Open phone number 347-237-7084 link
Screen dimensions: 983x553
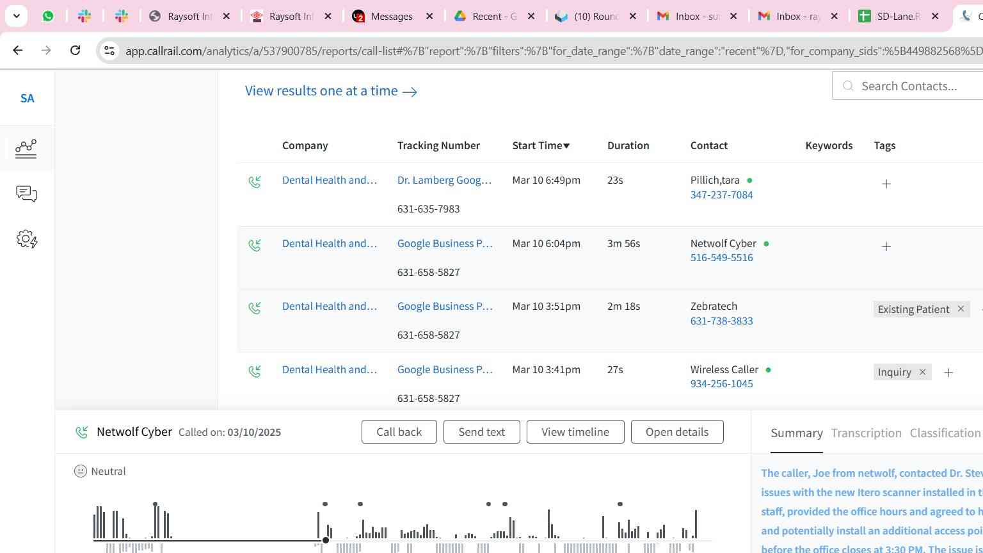[x=721, y=195]
